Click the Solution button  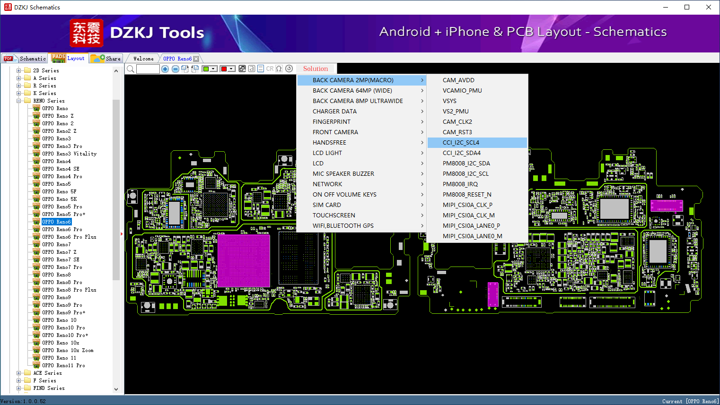point(316,69)
